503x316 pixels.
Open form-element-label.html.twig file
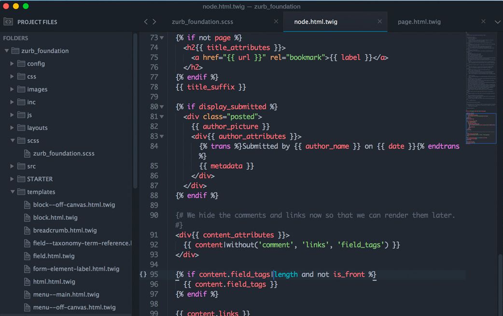point(76,269)
